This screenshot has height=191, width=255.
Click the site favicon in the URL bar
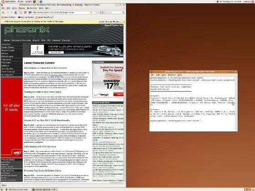30,13
